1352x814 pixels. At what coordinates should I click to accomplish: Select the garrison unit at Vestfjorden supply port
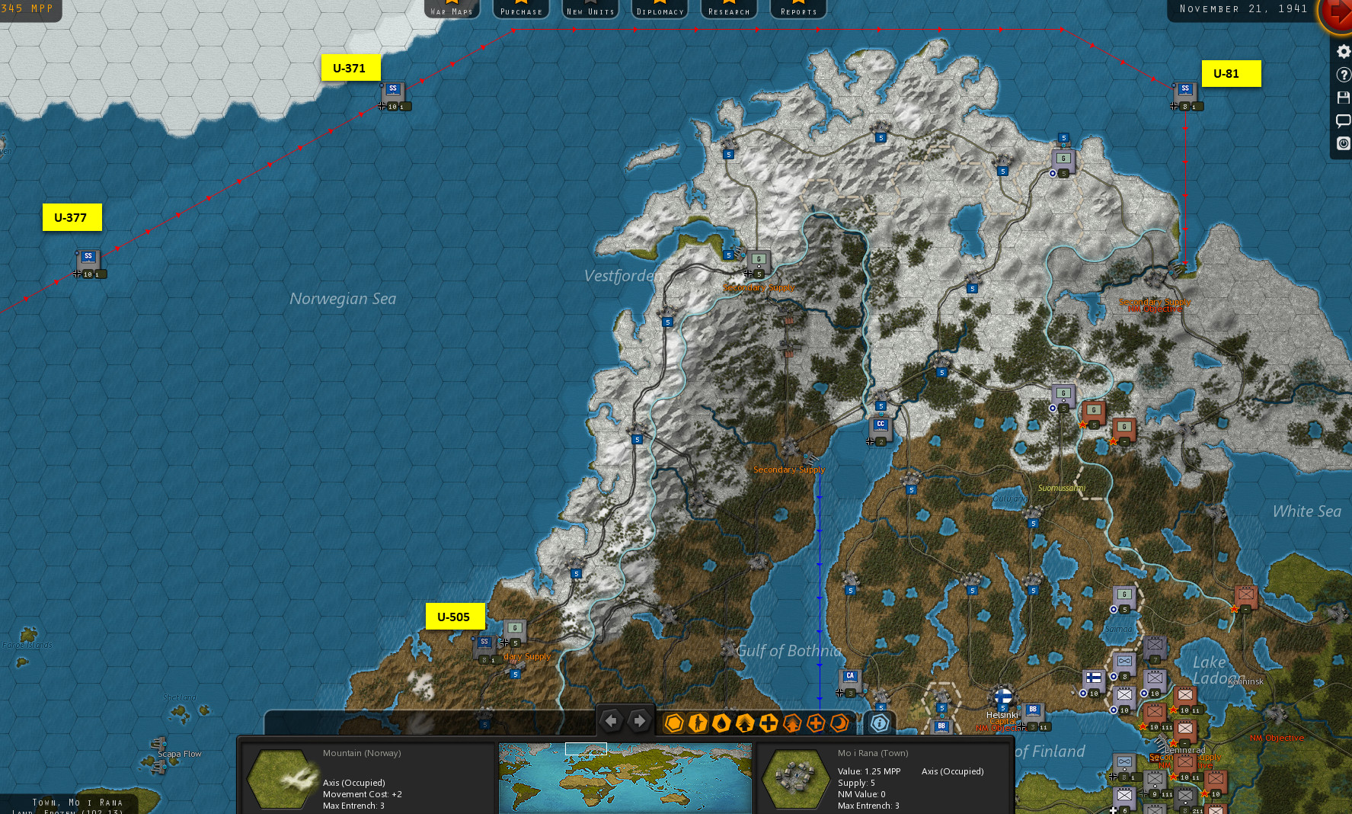pos(759,262)
